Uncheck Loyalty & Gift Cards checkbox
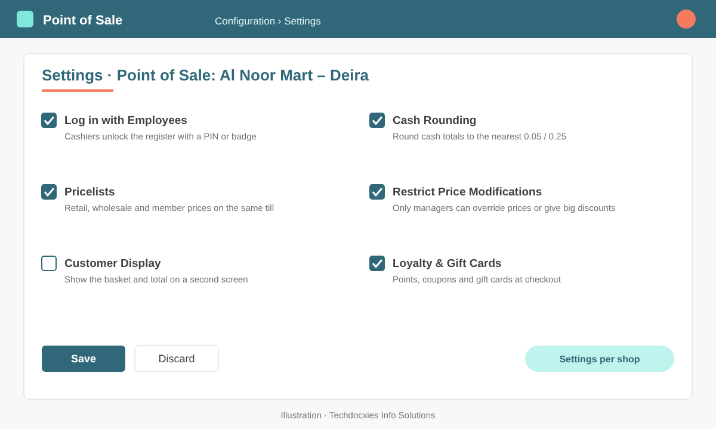 [x=377, y=263]
